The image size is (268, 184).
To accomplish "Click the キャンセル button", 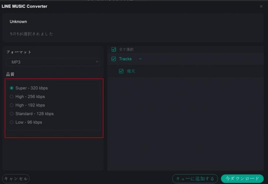I will point(16,179).
